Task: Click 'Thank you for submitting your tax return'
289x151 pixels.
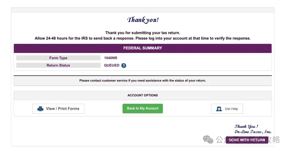Action: (143, 33)
